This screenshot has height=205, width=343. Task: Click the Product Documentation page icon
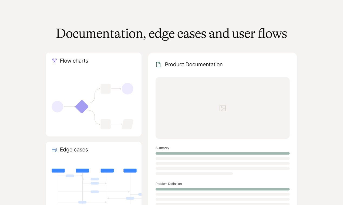pyautogui.click(x=158, y=64)
